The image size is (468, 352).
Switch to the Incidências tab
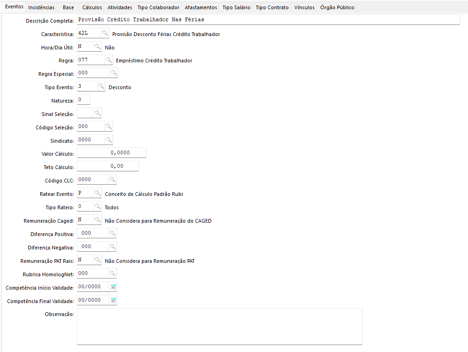(41, 7)
